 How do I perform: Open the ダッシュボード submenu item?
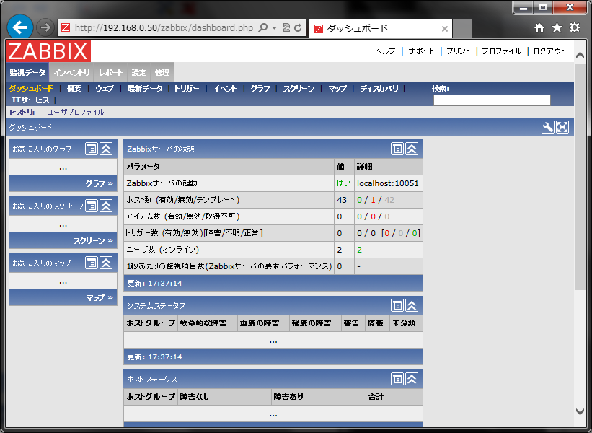coord(31,89)
